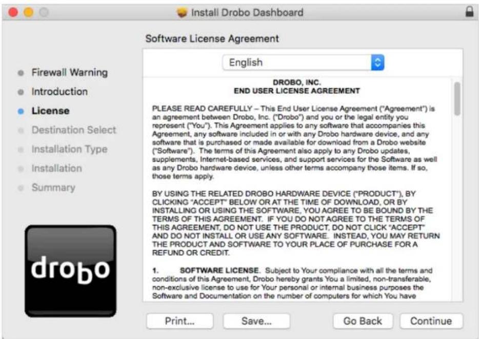Image resolution: width=479 pixels, height=339 pixels.
Task: Click the Save... button
Action: (256, 321)
